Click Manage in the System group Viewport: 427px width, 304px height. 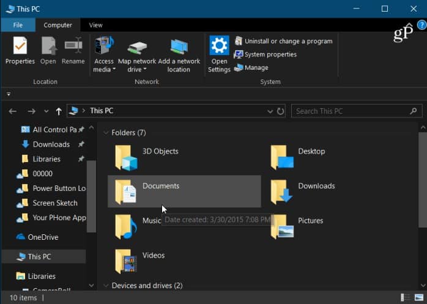[251, 67]
